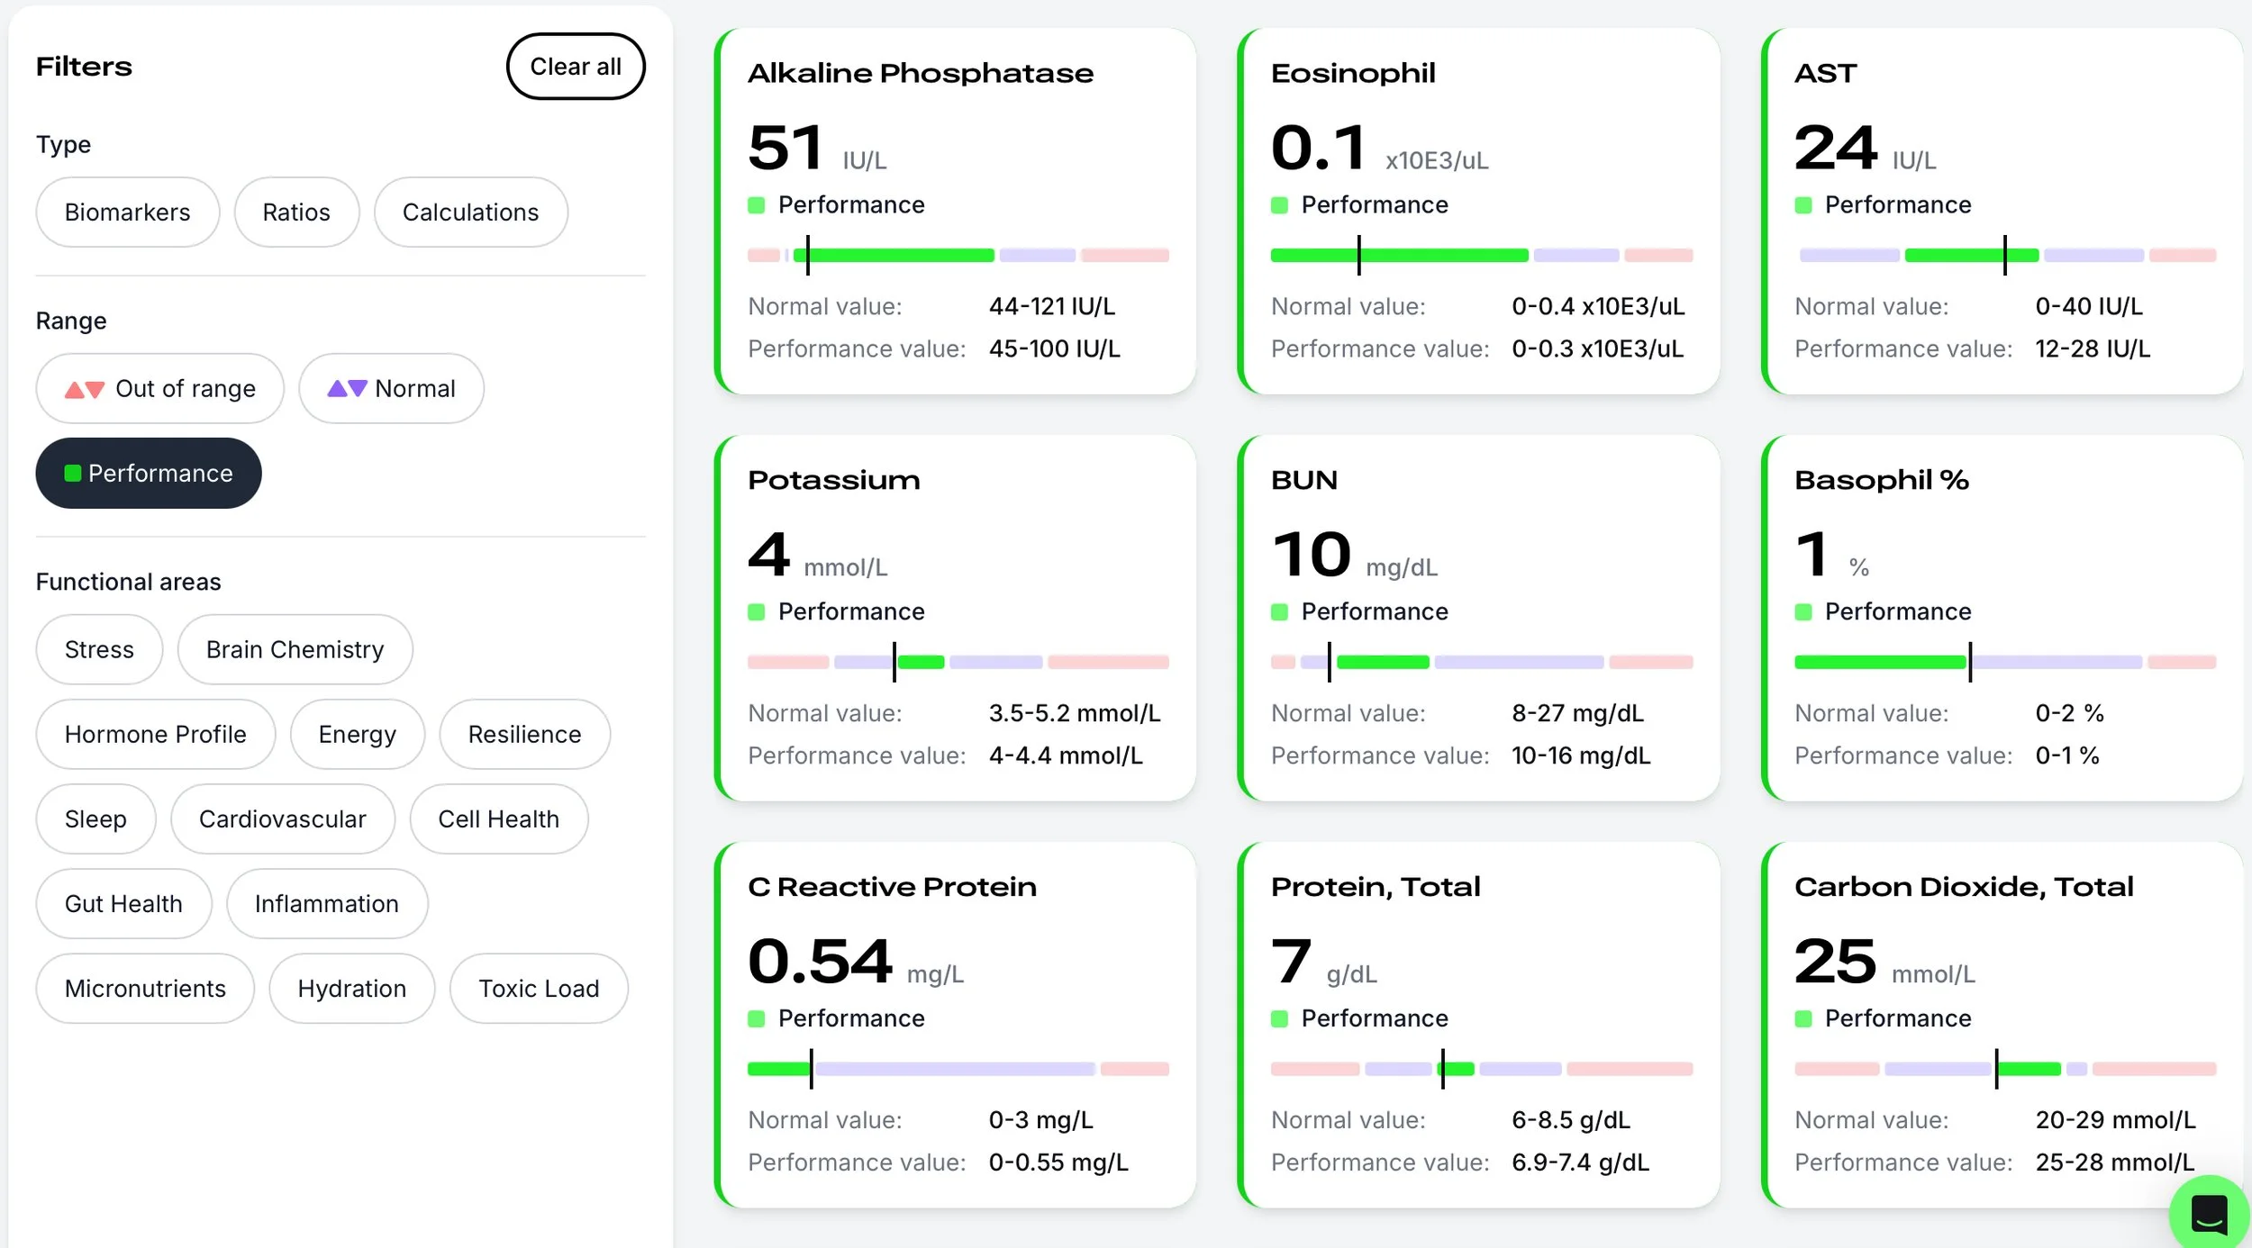Select the Calculations type chip
2252x1248 pixels.
pyautogui.click(x=470, y=213)
